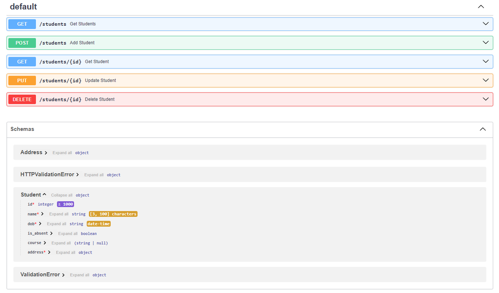Viewport: 499px width, 293px height.
Task: Click 'object' type beside ValidationError
Action: pyautogui.click(x=99, y=275)
